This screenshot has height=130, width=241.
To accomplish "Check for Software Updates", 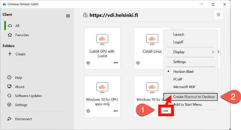I will pos(25,96).
